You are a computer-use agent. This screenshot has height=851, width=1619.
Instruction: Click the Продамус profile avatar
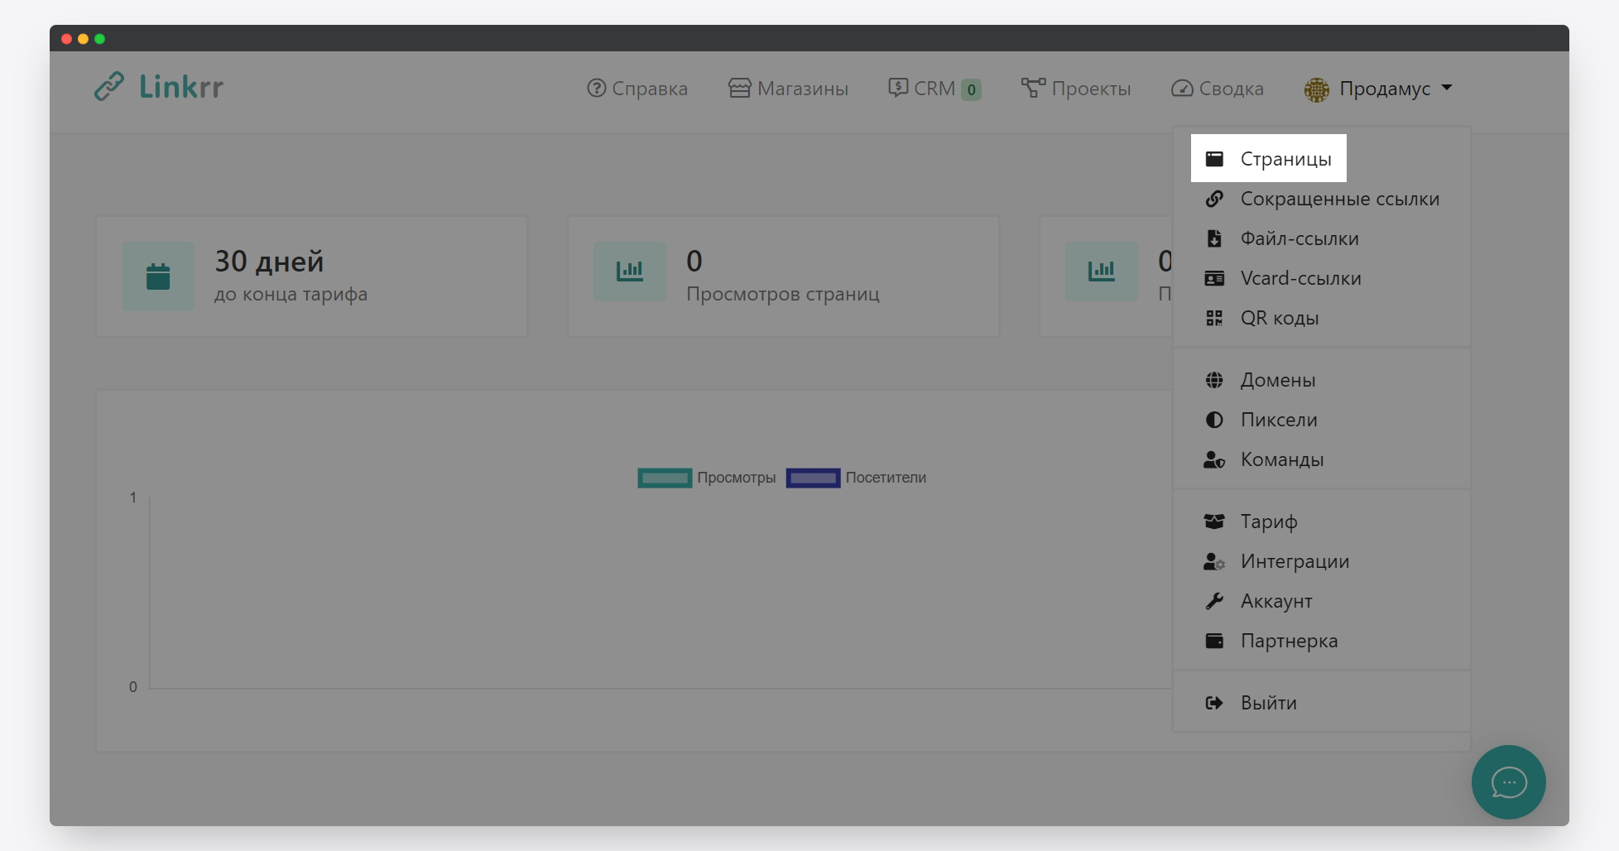coord(1316,89)
